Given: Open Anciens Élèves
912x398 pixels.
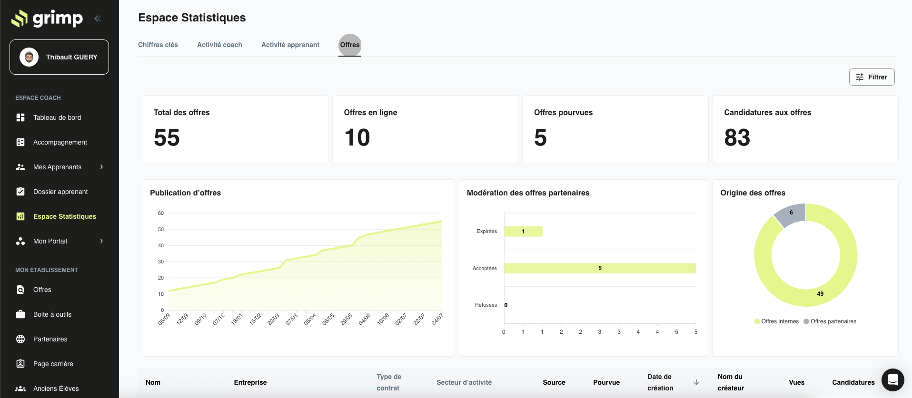Looking at the screenshot, I should click(x=56, y=388).
